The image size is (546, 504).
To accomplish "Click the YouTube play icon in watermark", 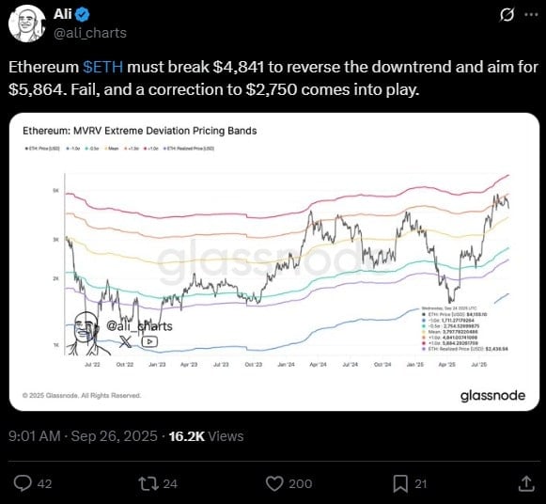I will coord(149,341).
